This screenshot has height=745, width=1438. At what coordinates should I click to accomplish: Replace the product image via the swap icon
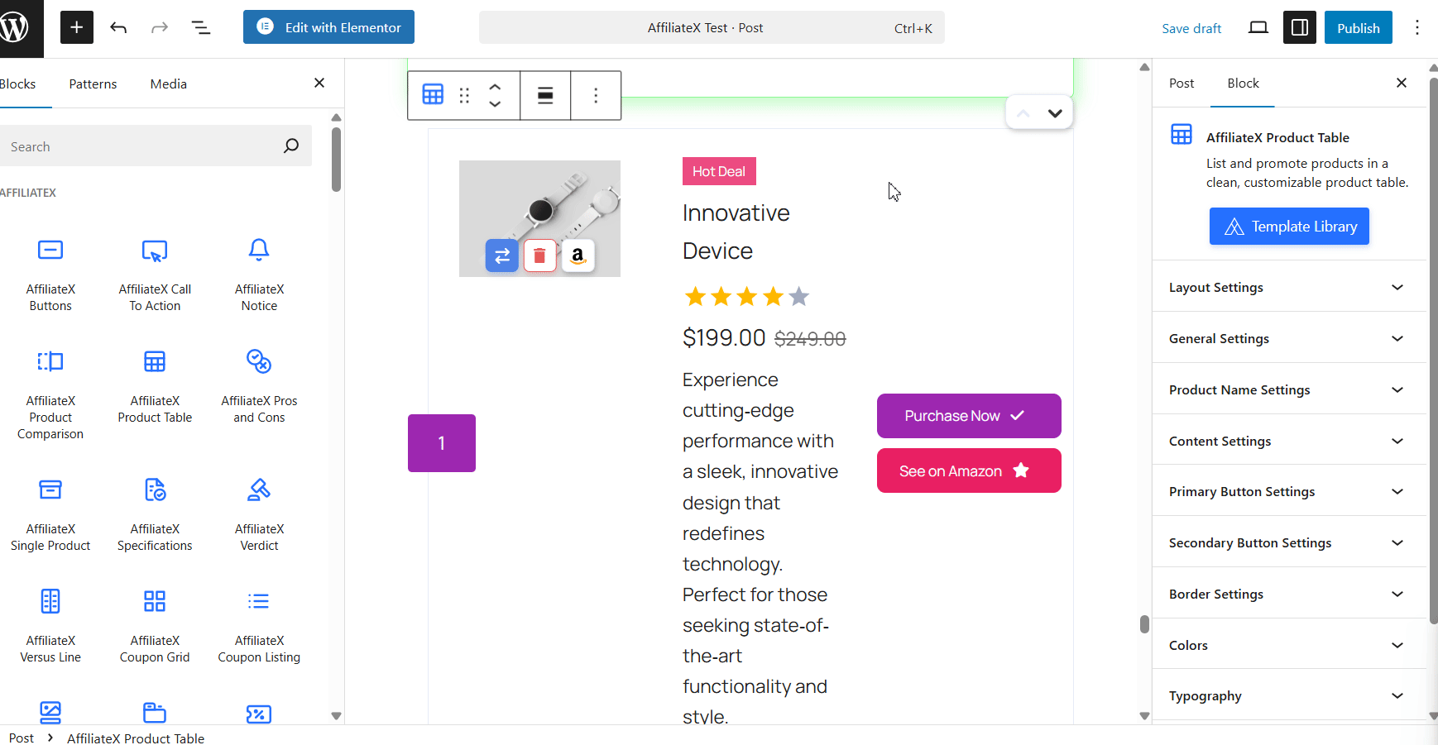click(501, 255)
